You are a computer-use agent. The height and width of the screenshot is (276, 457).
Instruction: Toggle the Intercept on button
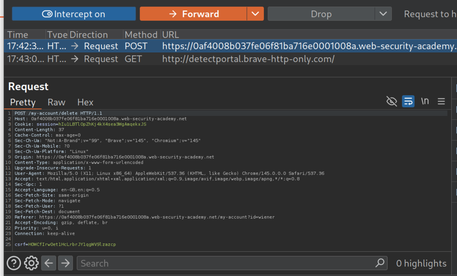(74, 14)
